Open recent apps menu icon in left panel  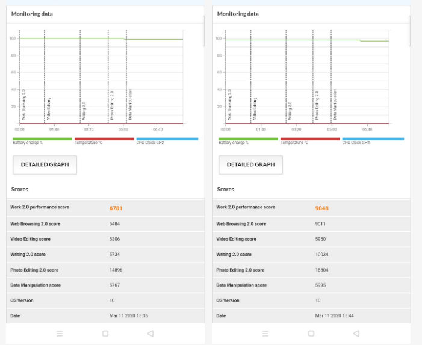click(59, 333)
